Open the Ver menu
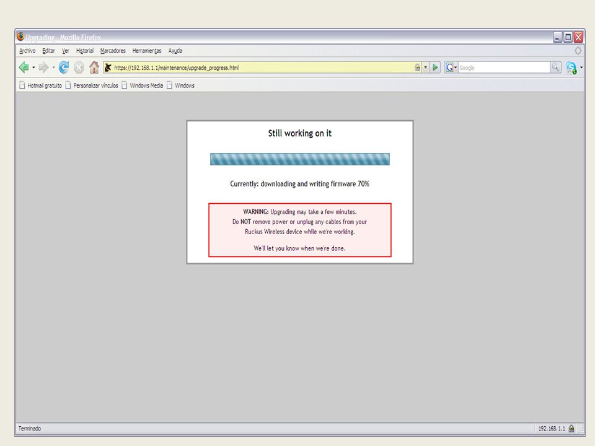 coord(66,50)
